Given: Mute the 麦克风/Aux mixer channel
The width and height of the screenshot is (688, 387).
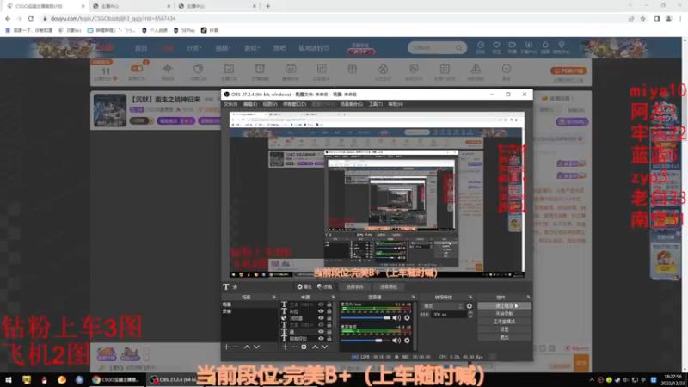Looking at the screenshot, I should click(x=396, y=317).
